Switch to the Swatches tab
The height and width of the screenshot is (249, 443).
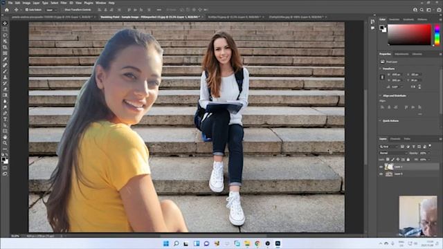click(394, 19)
